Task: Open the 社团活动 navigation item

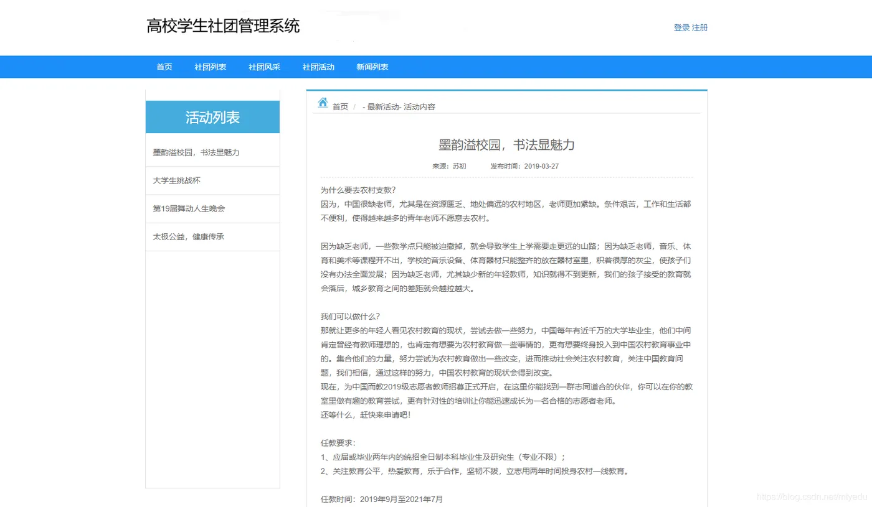Action: (x=318, y=67)
